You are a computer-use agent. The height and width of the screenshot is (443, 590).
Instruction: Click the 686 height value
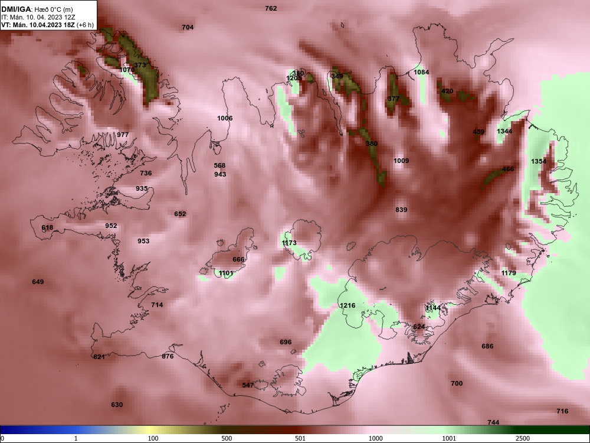coord(487,346)
